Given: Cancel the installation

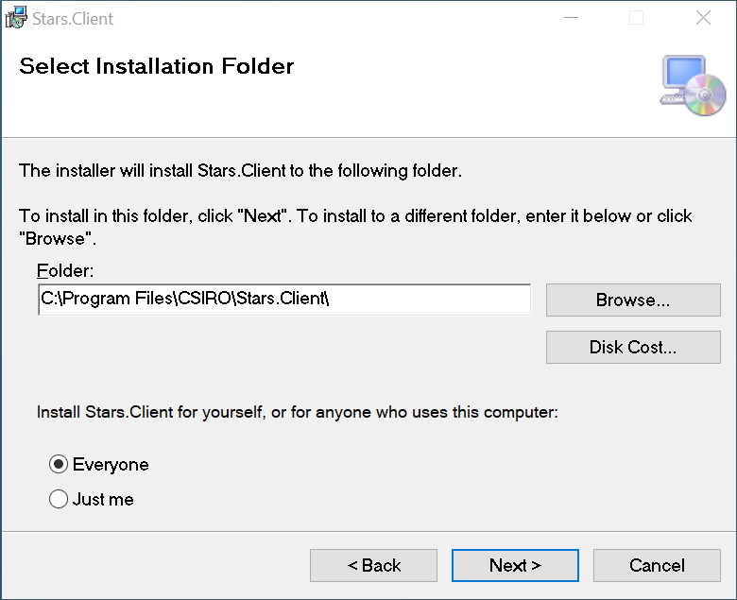Looking at the screenshot, I should [x=657, y=565].
